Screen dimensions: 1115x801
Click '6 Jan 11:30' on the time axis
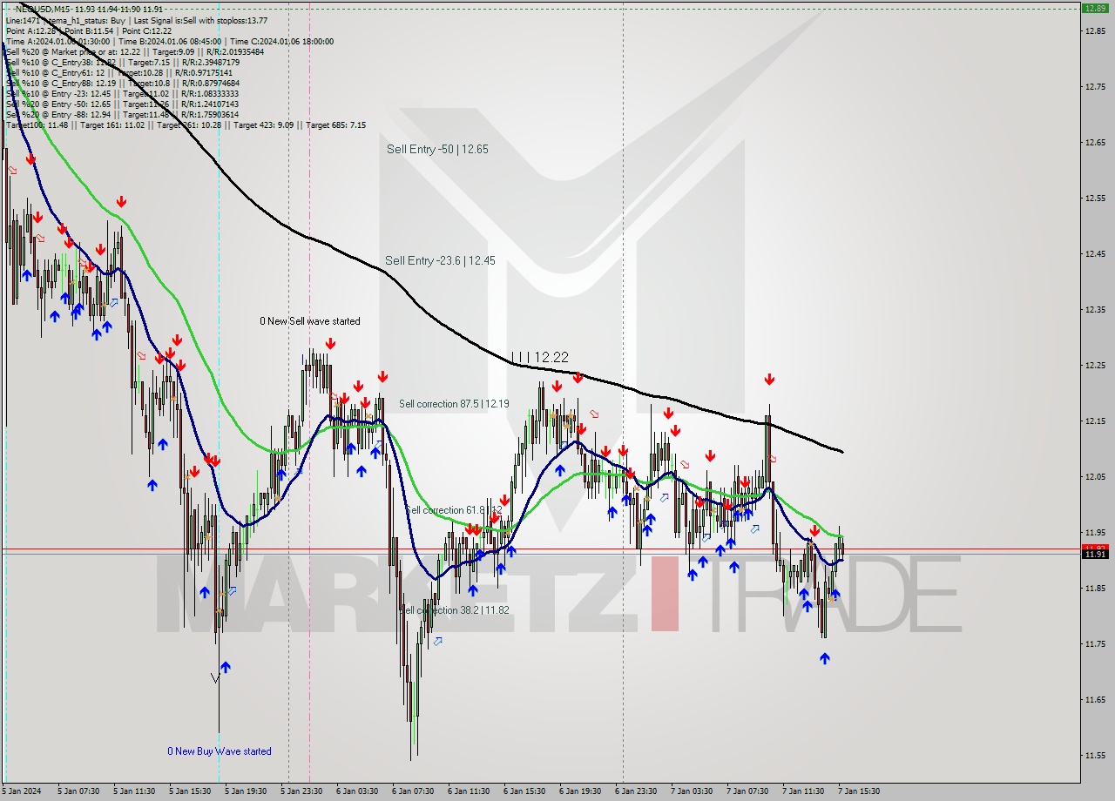469,791
